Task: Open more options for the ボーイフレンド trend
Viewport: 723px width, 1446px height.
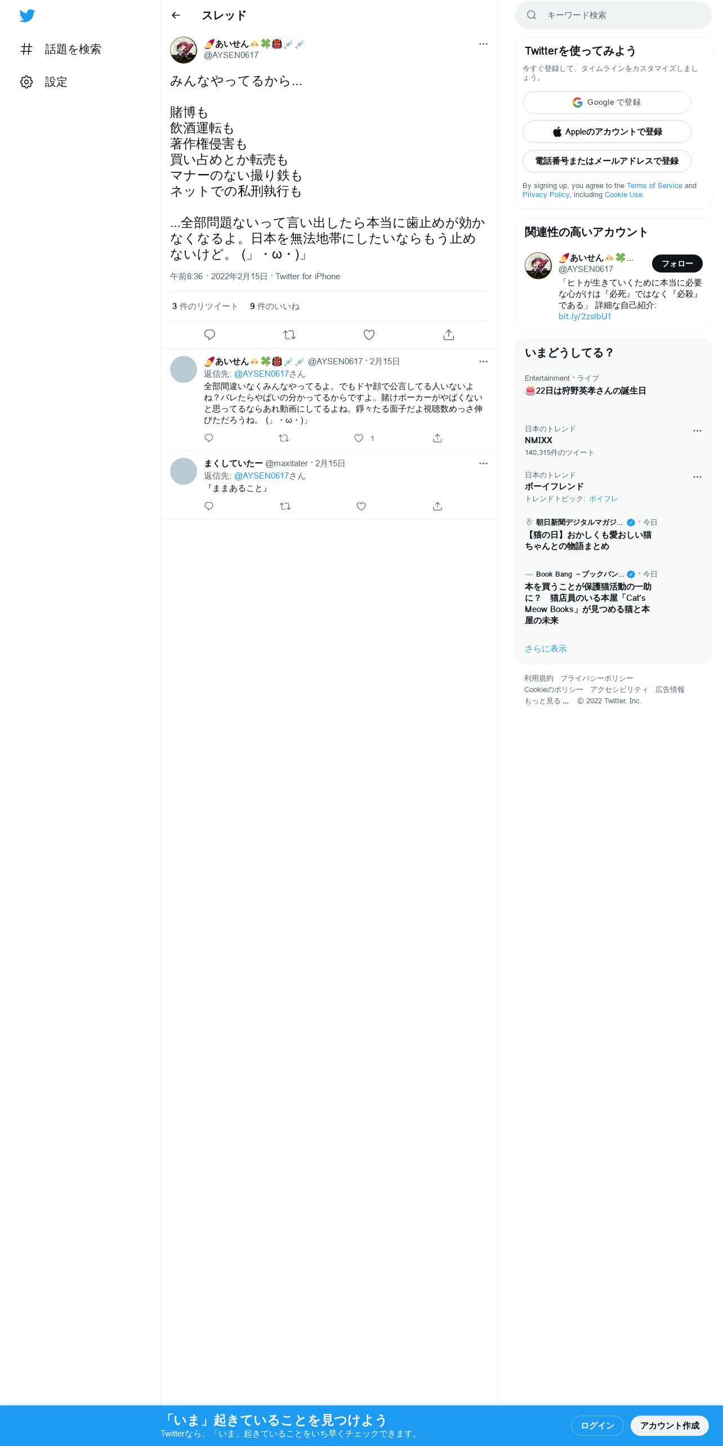Action: (x=697, y=477)
